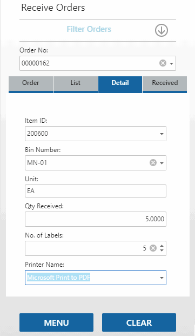Click the Qty Received input field
This screenshot has width=195, height=336.
tap(96, 219)
